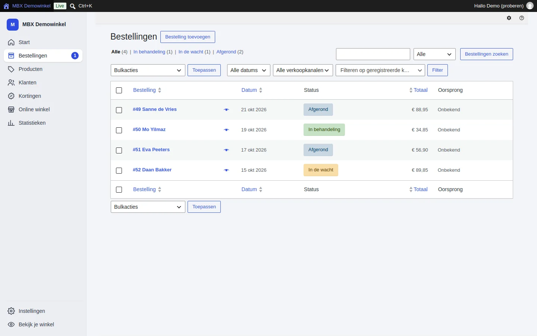
Task: Check the order #52 Daan Bakker checkbox
Action: 119,171
